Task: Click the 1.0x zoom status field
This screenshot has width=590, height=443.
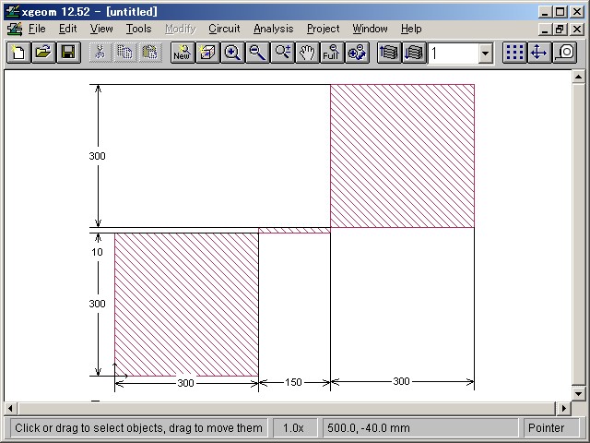Action: coord(293,428)
